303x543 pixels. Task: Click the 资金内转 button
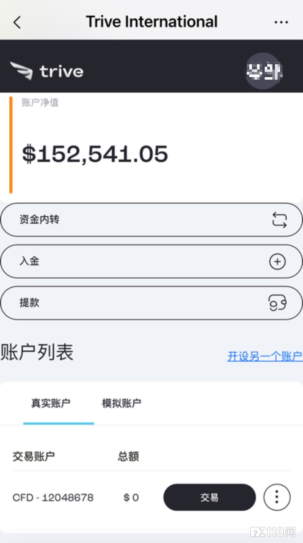coord(151,220)
